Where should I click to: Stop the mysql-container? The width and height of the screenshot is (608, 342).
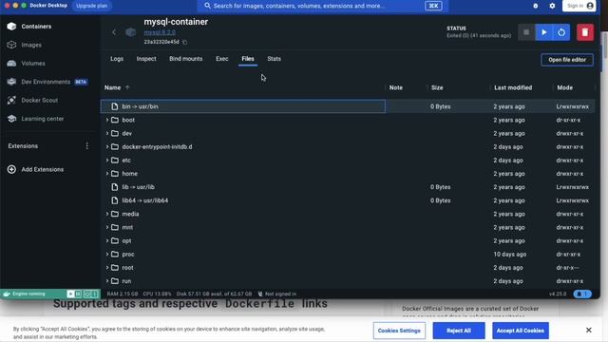[x=526, y=32]
